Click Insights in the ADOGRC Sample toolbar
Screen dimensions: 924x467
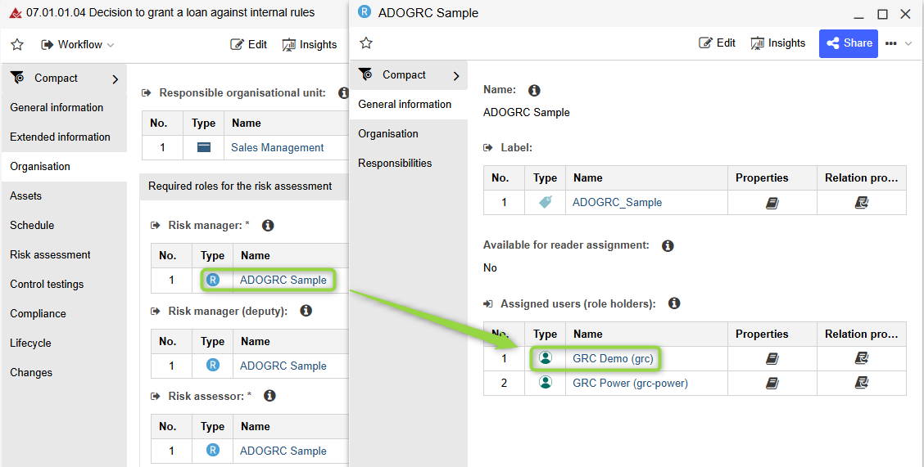point(777,43)
